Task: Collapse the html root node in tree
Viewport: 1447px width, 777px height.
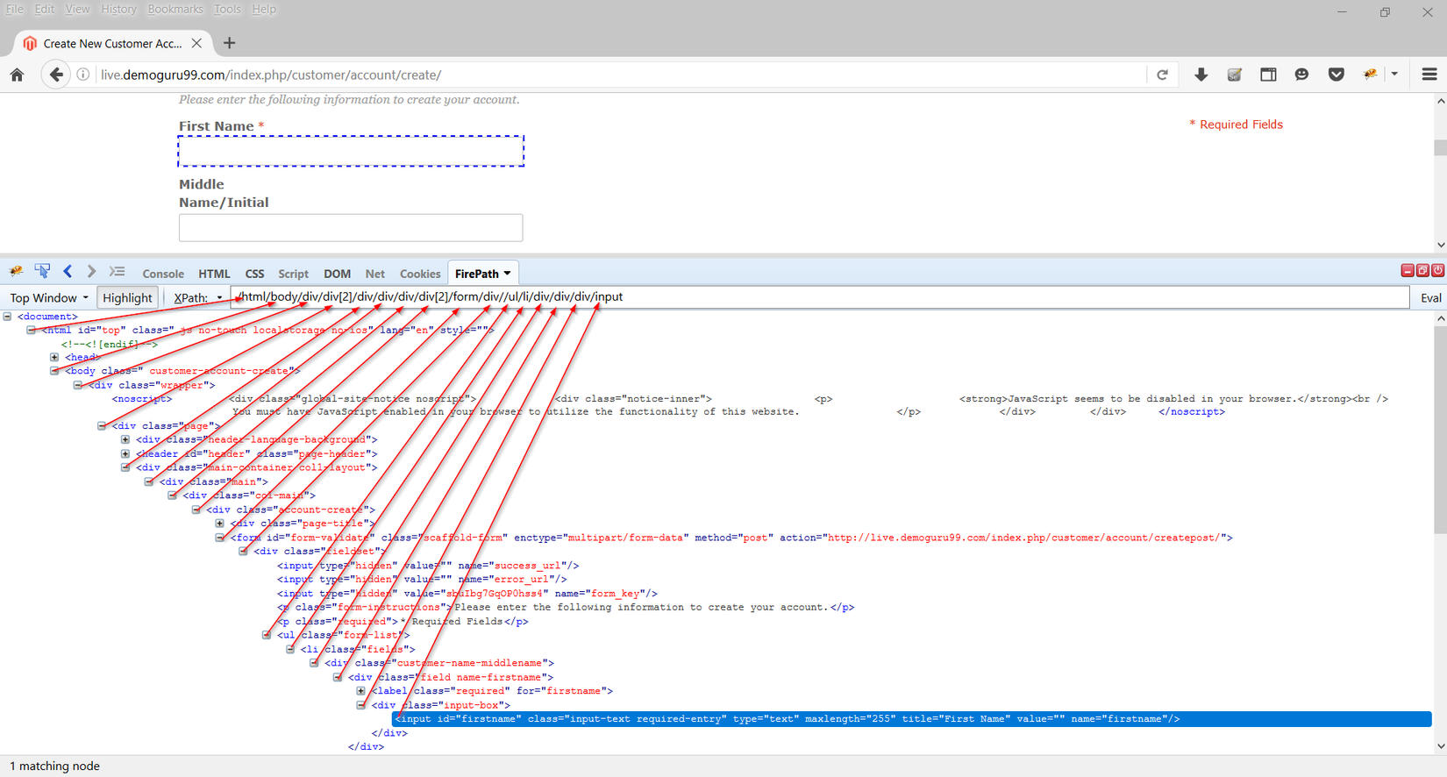Action: [31, 330]
